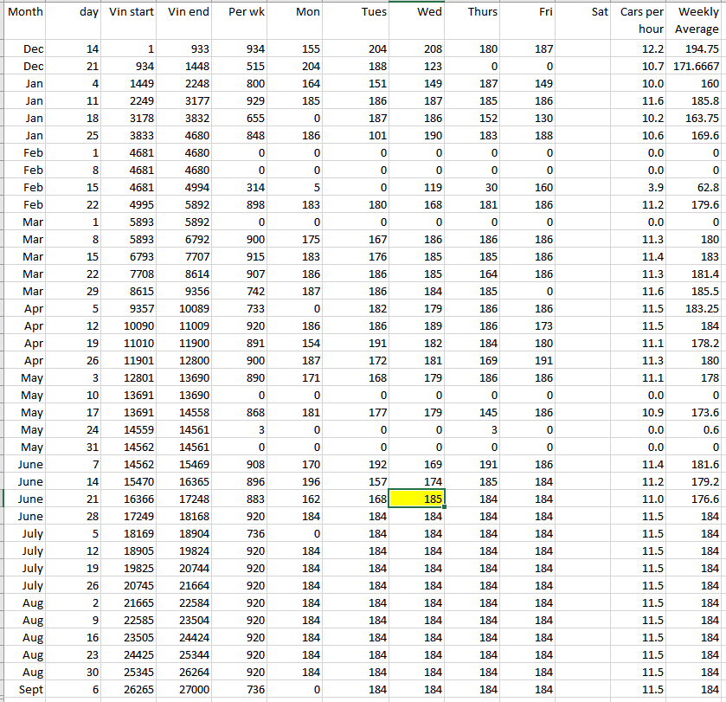This screenshot has width=726, height=702.
Task: Select the cell containing 171.6667
Action: pyautogui.click(x=697, y=67)
